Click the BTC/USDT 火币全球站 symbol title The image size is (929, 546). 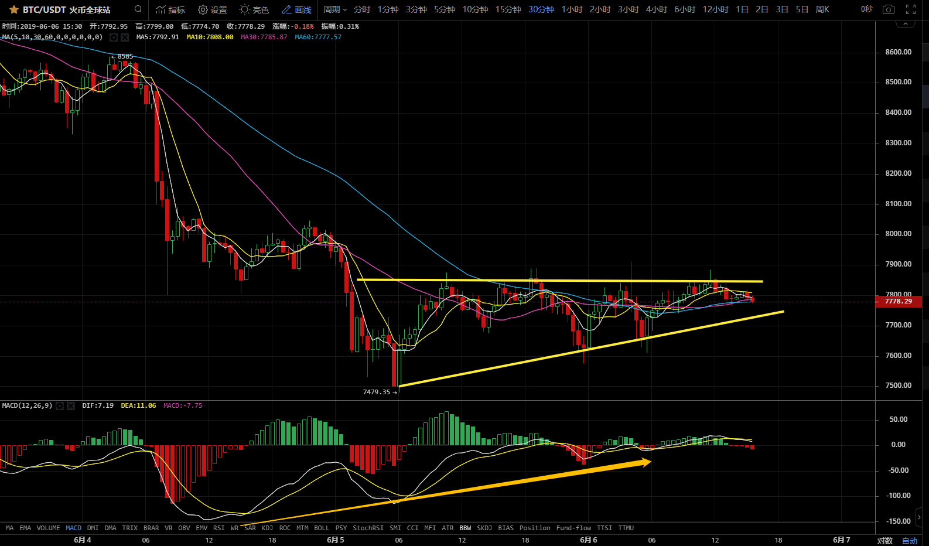click(x=66, y=9)
